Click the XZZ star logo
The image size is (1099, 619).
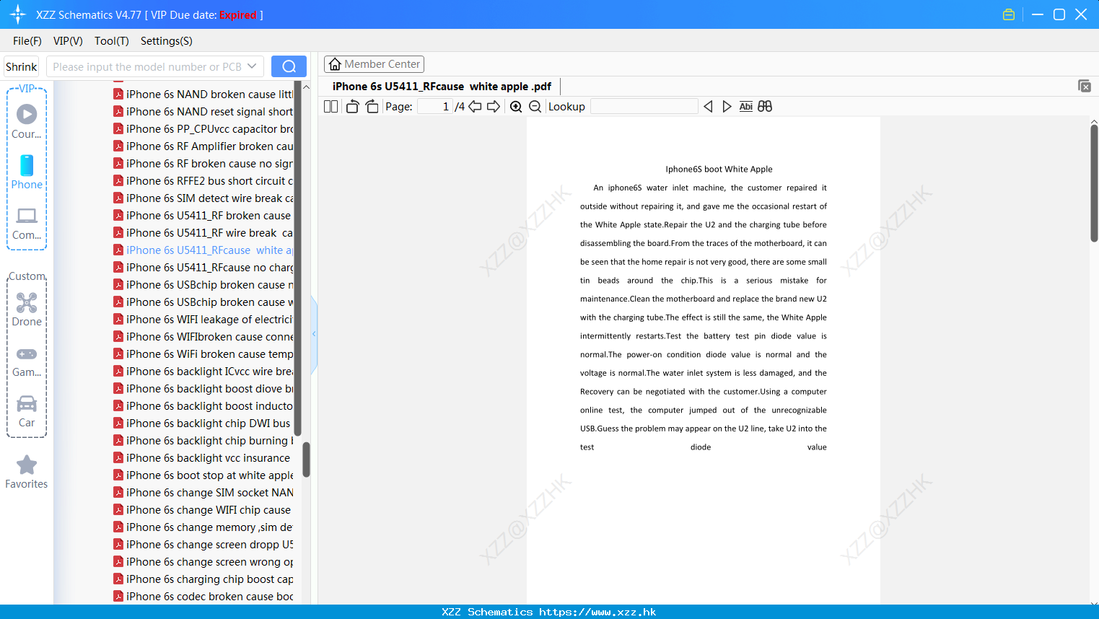[x=18, y=14]
